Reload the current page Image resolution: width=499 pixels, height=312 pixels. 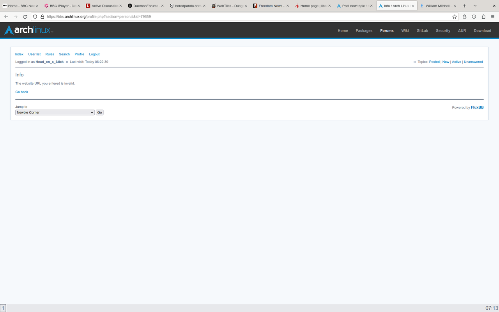tap(25, 17)
